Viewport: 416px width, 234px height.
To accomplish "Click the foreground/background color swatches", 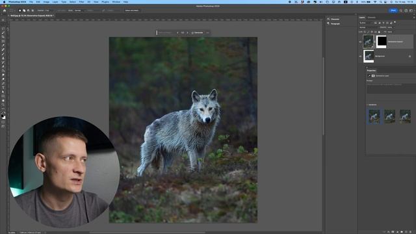I will coord(3,116).
